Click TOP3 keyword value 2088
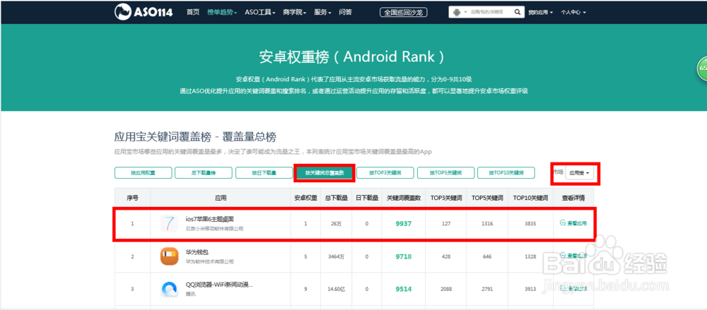Screen dimensions: 707x310 [446, 290]
